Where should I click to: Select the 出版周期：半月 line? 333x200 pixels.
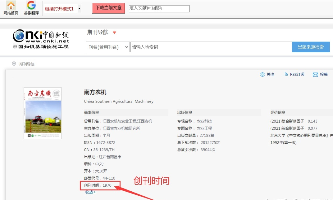[x=97, y=136]
